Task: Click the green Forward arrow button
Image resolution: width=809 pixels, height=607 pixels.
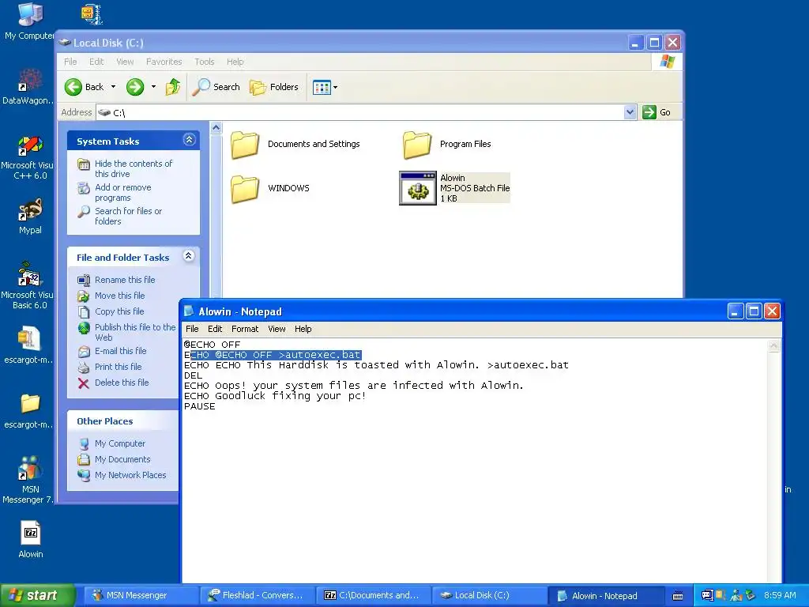Action: 135,87
